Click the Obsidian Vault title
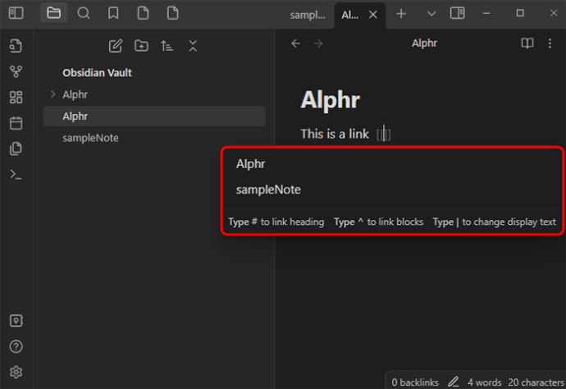This screenshot has height=389, width=566. click(97, 72)
